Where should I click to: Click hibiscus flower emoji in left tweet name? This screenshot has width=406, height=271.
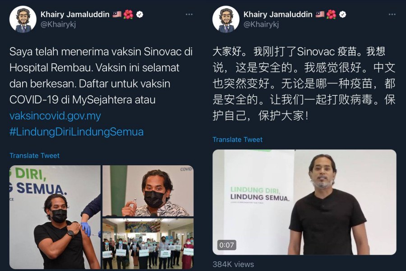tap(128, 14)
